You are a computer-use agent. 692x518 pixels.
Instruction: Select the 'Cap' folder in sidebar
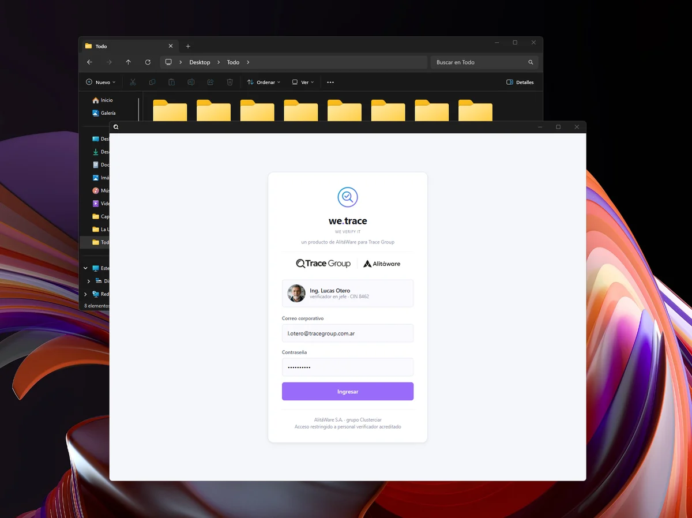100,216
